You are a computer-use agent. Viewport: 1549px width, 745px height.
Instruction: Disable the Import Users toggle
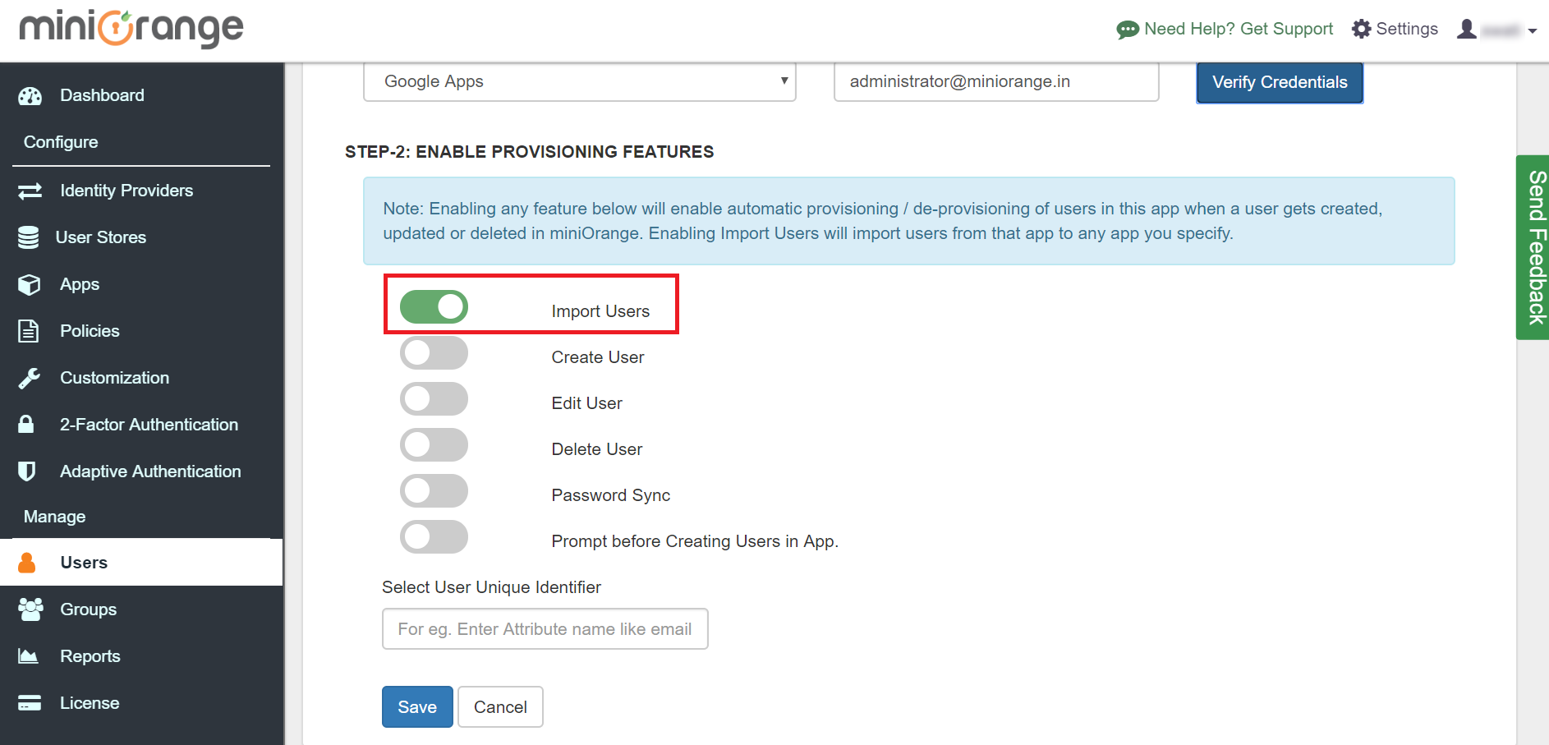pyautogui.click(x=434, y=306)
